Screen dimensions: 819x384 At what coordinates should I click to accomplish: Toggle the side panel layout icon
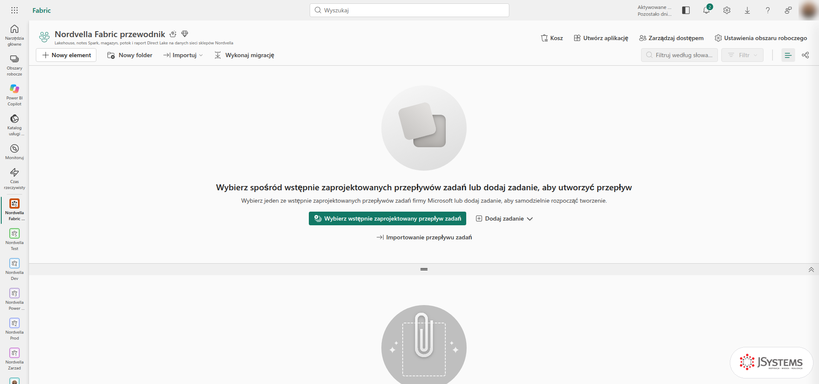pos(686,10)
